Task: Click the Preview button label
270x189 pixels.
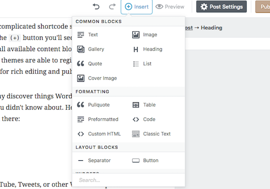Action: [175, 7]
